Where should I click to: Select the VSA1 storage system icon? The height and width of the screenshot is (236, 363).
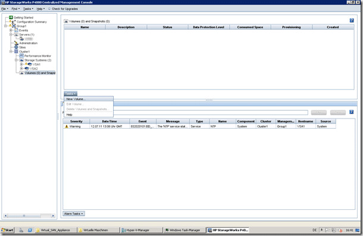coord(30,64)
